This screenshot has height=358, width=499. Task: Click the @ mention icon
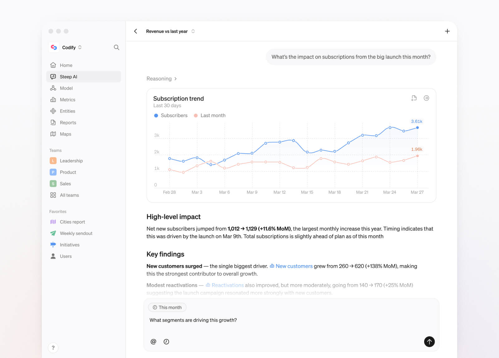153,341
